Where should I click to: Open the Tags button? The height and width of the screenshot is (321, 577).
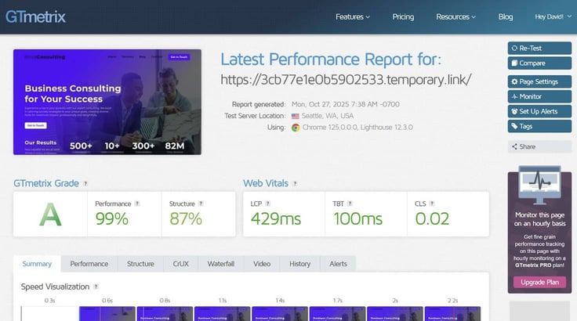pyautogui.click(x=539, y=126)
